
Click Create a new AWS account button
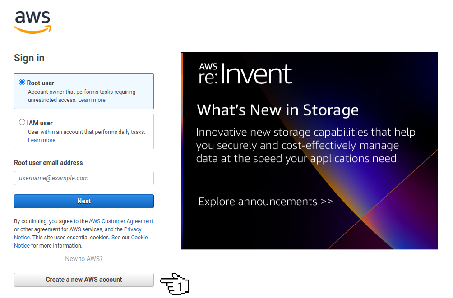(84, 280)
